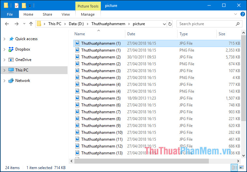Select file name Thuthuatphanmem (13)
247x172 pixels.
(102, 153)
